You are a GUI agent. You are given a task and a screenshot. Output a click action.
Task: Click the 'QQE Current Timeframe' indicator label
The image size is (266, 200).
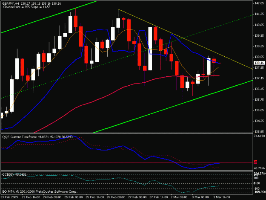(x=19, y=137)
